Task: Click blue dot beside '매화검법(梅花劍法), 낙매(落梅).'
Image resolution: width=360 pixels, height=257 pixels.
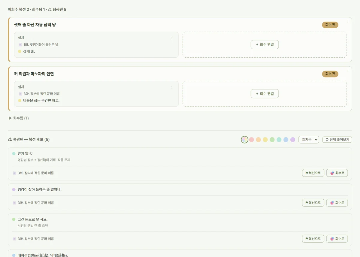Action: click(x=13, y=255)
